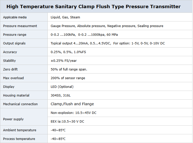Click the "Non-explosion: 10.5~45V DC" value
193x143 pixels.
click(74, 113)
